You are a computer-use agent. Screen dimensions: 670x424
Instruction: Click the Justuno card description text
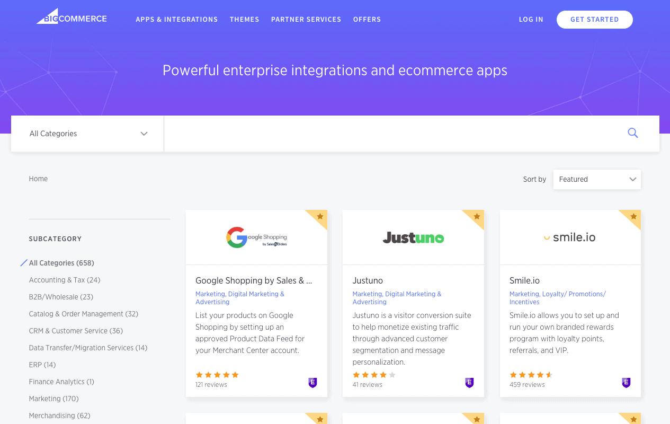tap(412, 339)
